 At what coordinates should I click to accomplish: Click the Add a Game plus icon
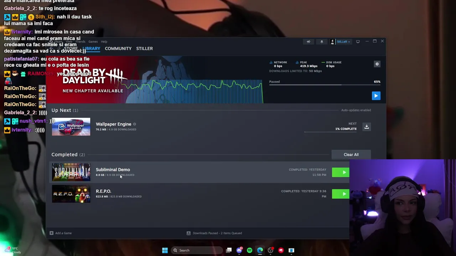(x=51, y=233)
